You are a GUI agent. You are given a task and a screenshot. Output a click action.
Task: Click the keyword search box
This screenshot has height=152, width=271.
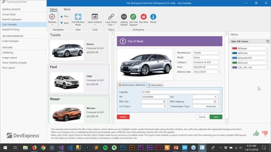[x=25, y=2]
